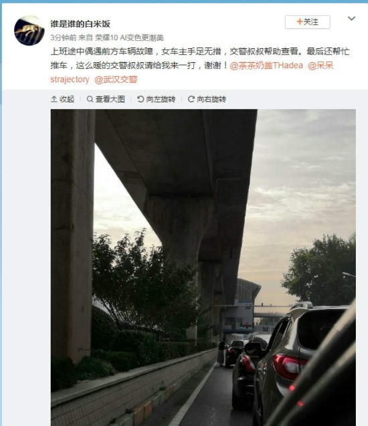This screenshot has height=426, width=368.
Task: Rotate photo left with 向左旋转 text
Action: 161,99
